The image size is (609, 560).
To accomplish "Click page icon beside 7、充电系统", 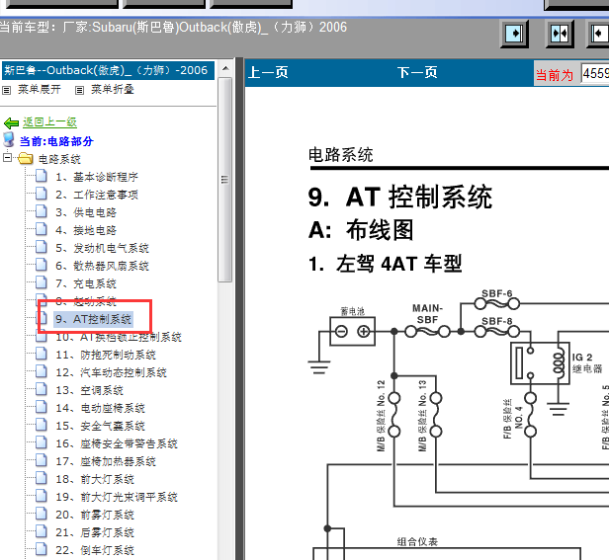I will (42, 282).
